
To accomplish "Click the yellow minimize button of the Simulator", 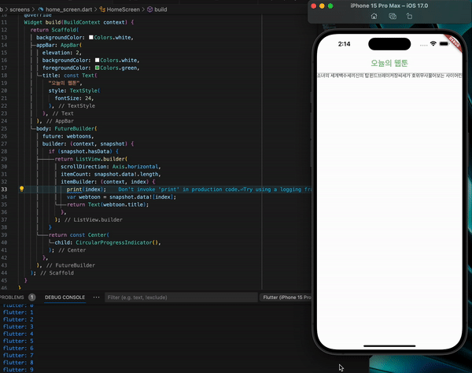I will (322, 6).
